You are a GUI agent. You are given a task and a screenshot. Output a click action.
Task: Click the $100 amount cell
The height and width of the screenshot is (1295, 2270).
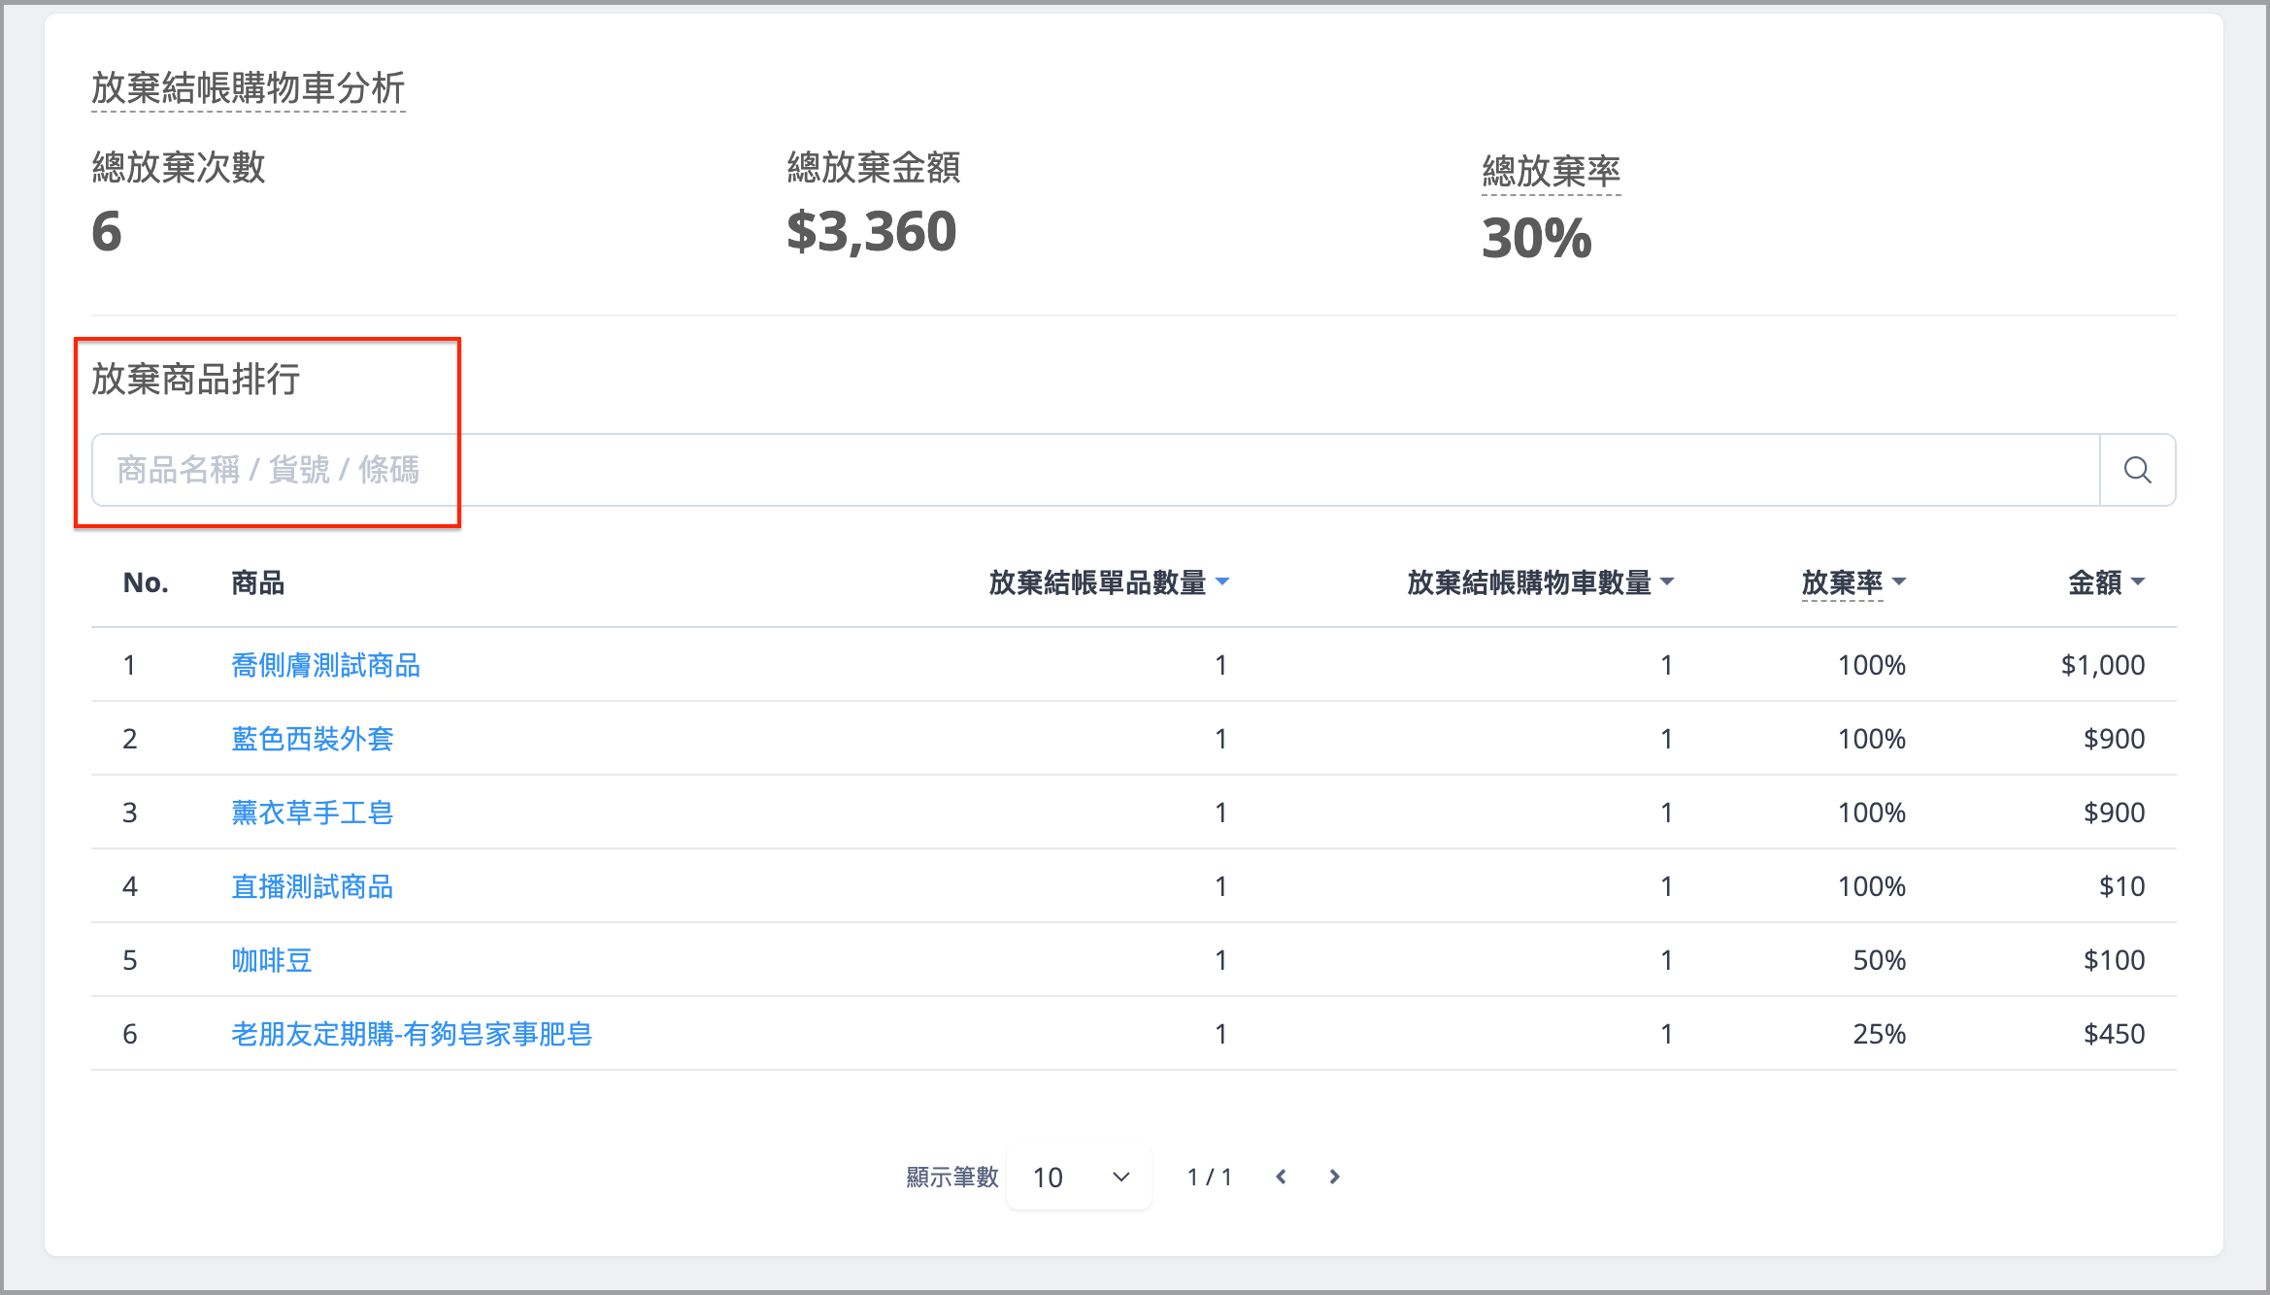(x=2114, y=960)
